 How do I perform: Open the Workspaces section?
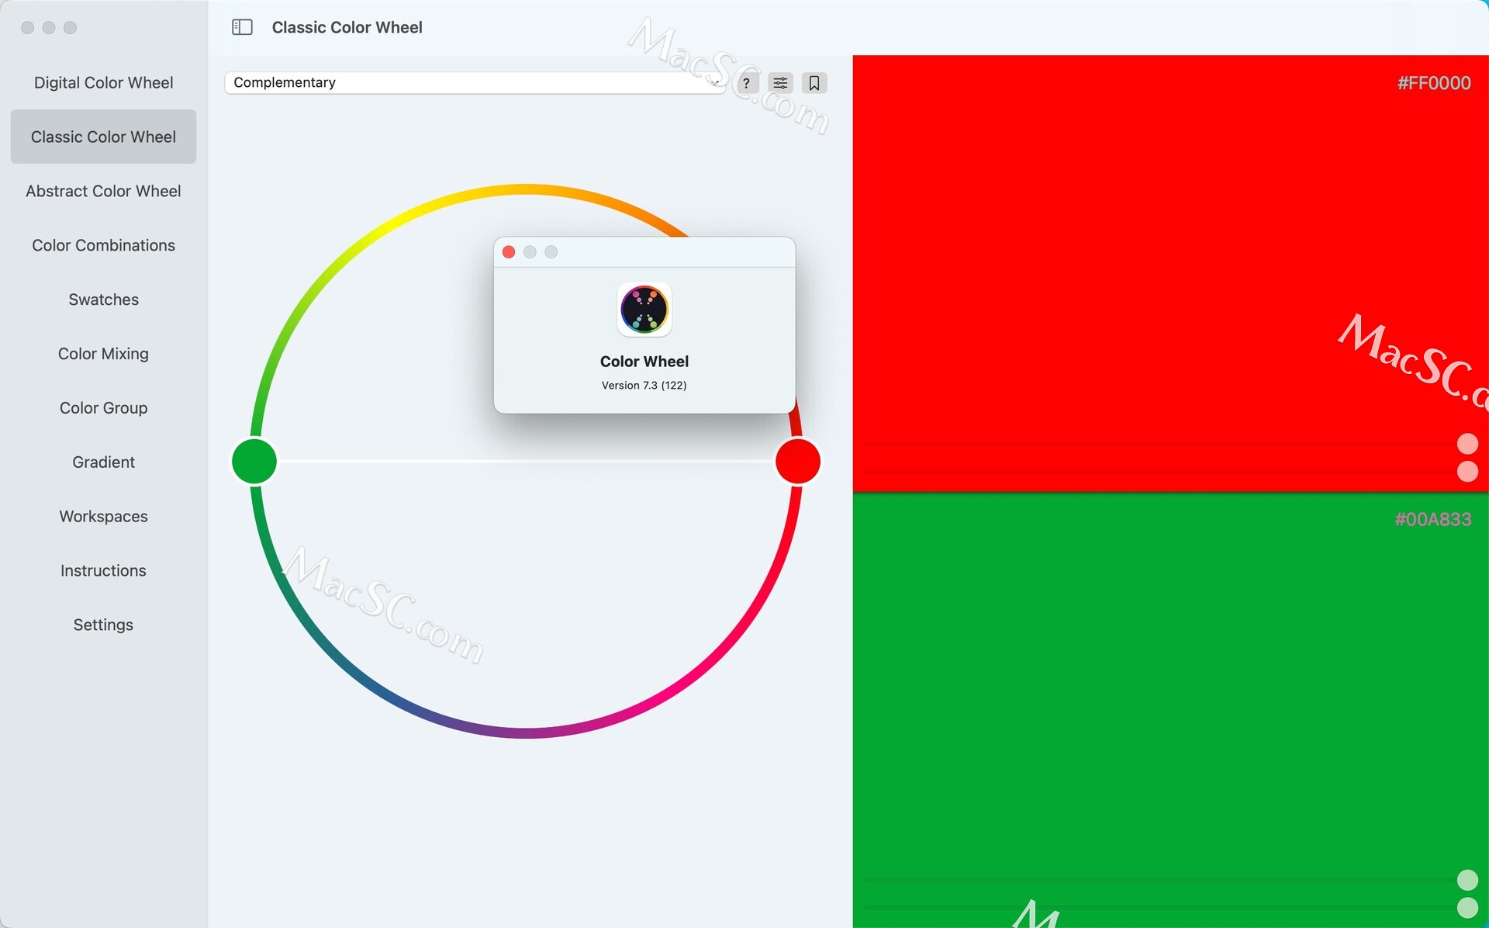pos(103,516)
